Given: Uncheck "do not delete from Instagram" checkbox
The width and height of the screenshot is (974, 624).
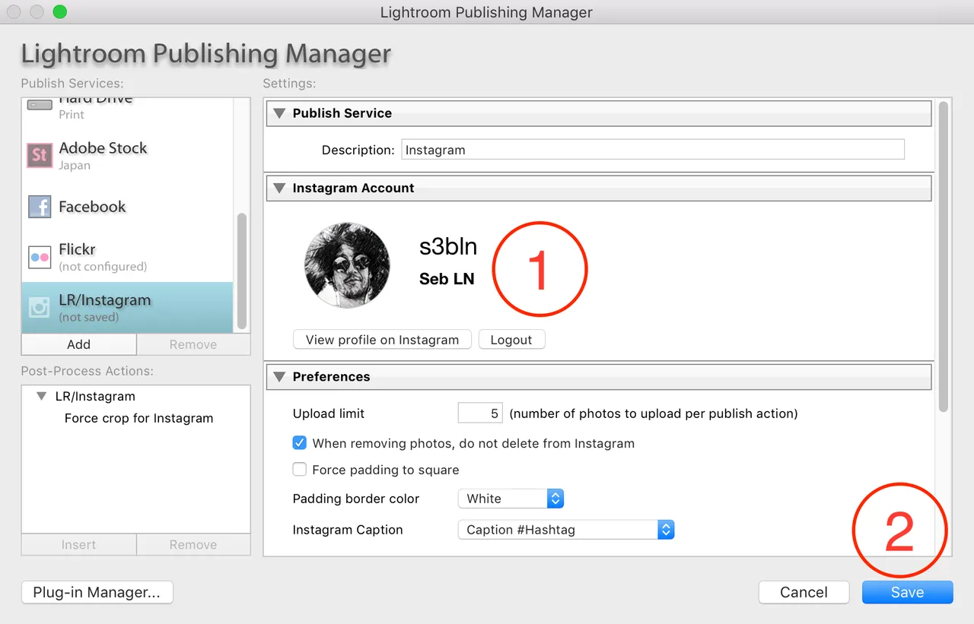Looking at the screenshot, I should [x=300, y=443].
